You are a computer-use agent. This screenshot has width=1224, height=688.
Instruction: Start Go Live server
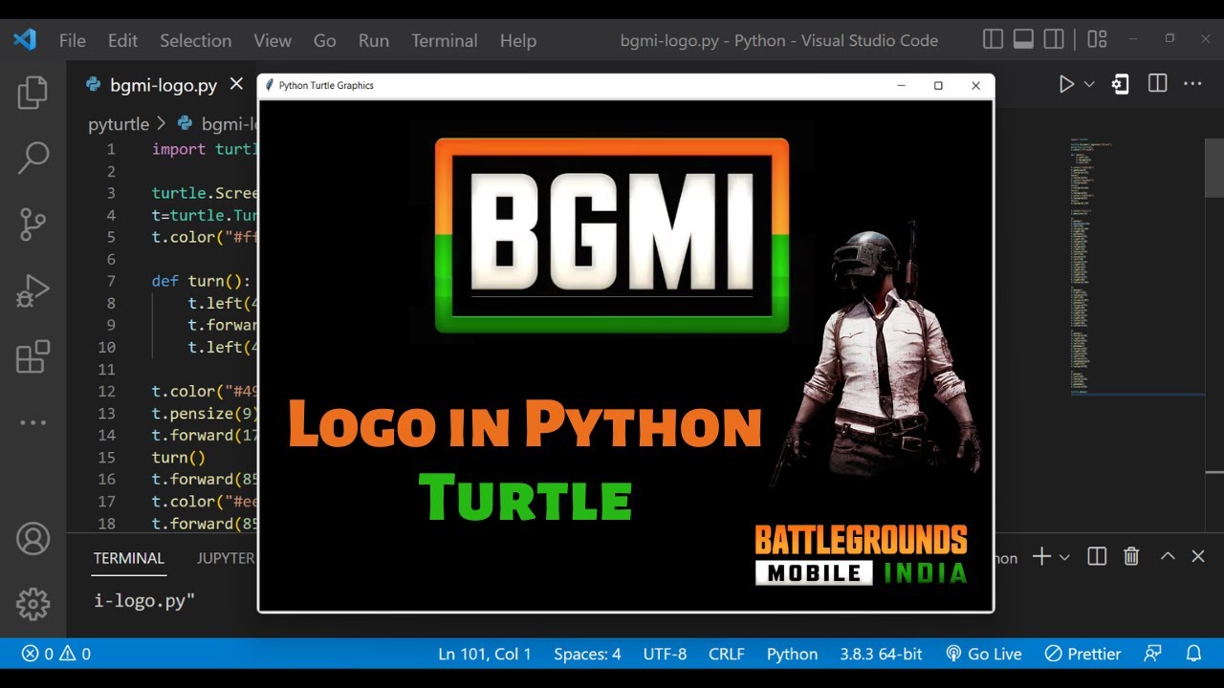pos(984,654)
